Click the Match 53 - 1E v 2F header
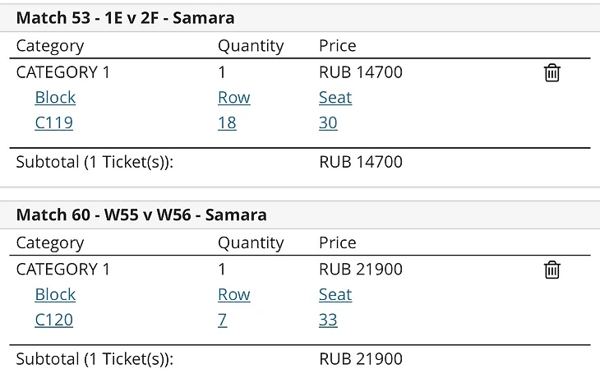This screenshot has height=383, width=600. 125,18
